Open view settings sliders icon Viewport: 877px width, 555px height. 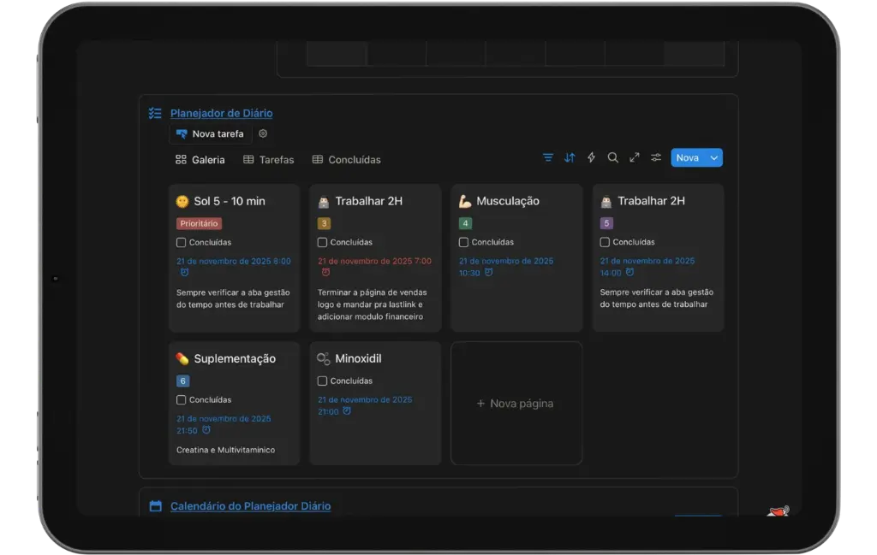pyautogui.click(x=656, y=158)
